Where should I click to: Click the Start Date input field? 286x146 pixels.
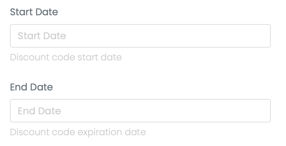pyautogui.click(x=140, y=36)
